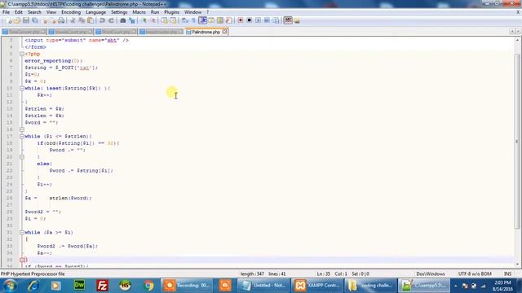Open the Language menu
Screen dimensions: 522x293
coord(95,12)
